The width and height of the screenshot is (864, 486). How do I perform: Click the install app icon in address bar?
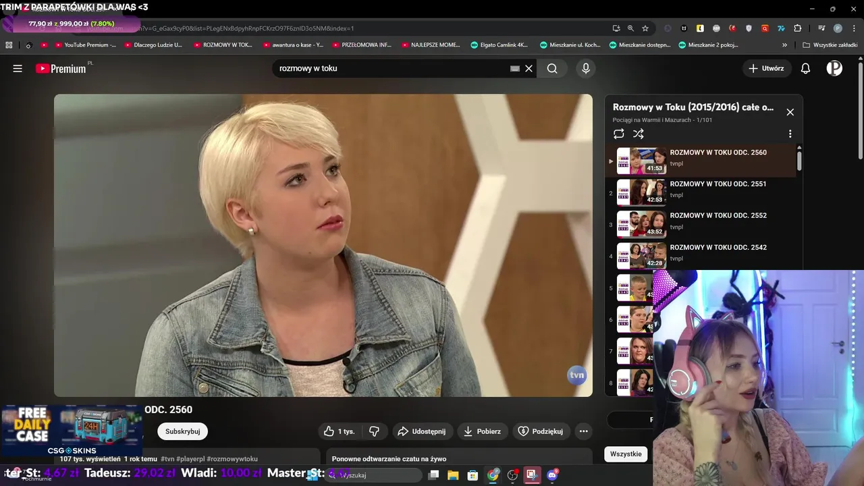tap(616, 28)
